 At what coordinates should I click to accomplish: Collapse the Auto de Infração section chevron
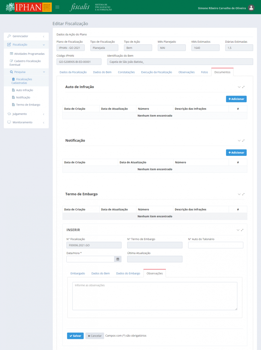click(239, 87)
